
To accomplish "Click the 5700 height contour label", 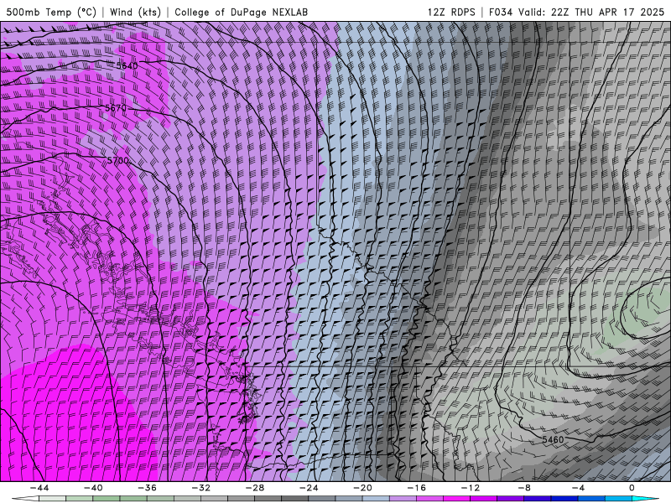I will coord(117,160).
